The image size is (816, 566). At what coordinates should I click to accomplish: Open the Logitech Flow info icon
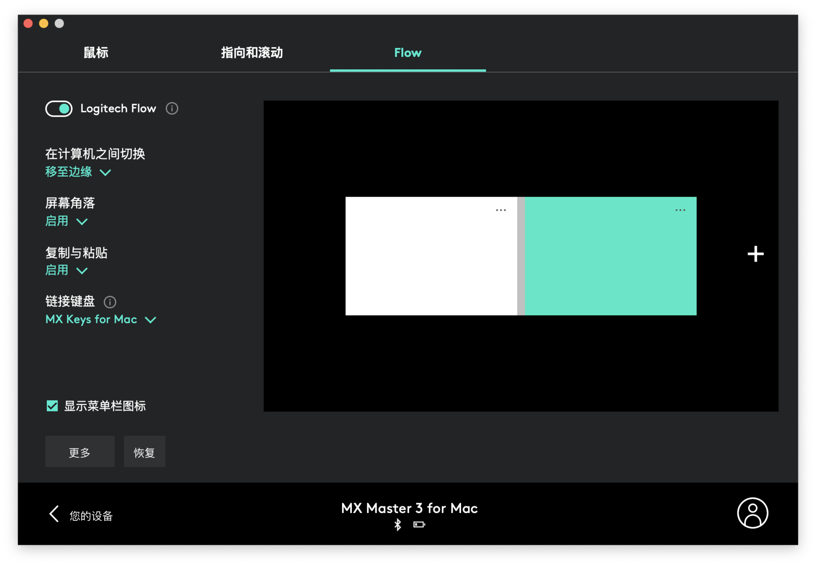point(172,109)
